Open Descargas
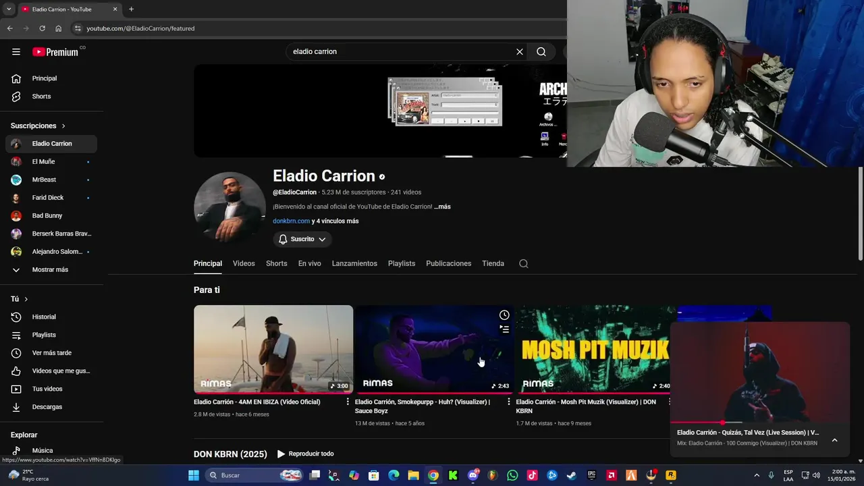This screenshot has height=486, width=864. (52, 407)
